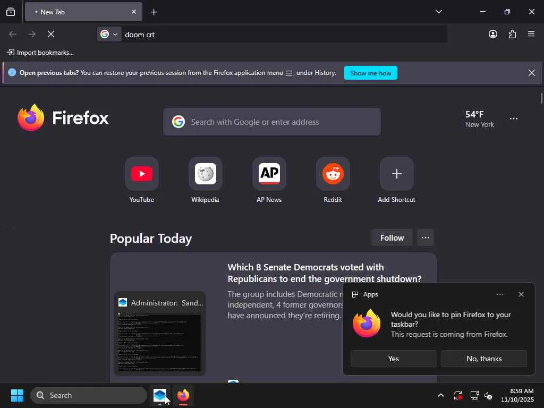Viewport: 544px width, 408px height.
Task: Click the network display tray icon
Action: click(x=474, y=395)
